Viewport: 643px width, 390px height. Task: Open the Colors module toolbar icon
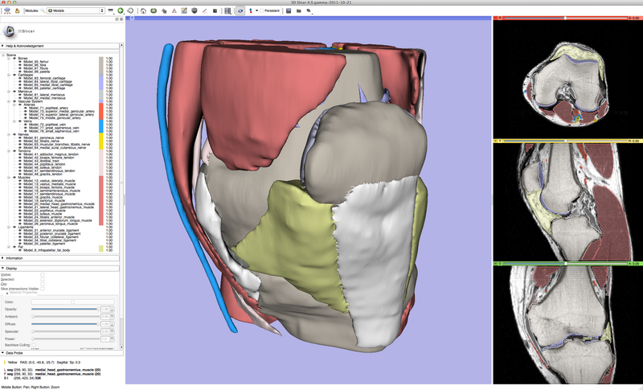[215, 10]
